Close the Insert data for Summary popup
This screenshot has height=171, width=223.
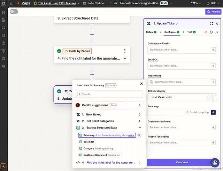point(141,84)
